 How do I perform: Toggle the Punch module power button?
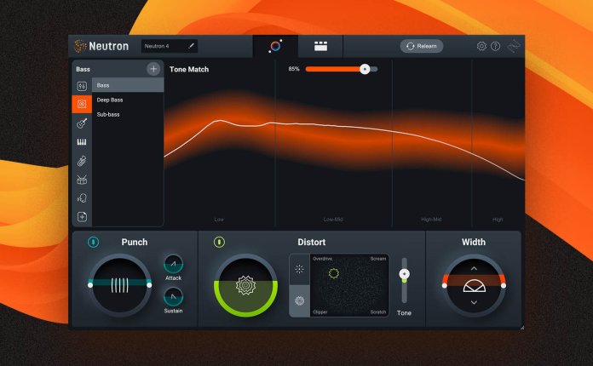click(x=93, y=243)
